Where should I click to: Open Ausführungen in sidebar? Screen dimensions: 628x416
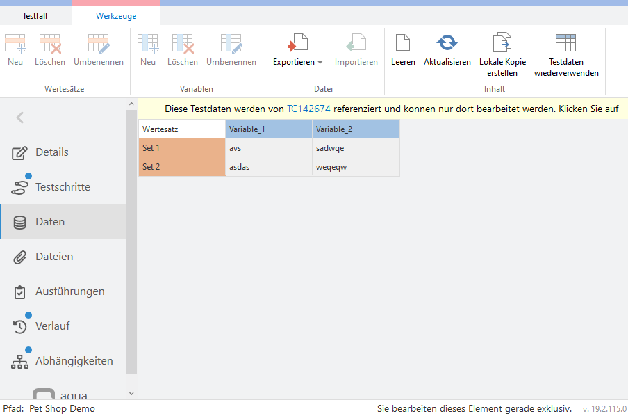click(69, 291)
